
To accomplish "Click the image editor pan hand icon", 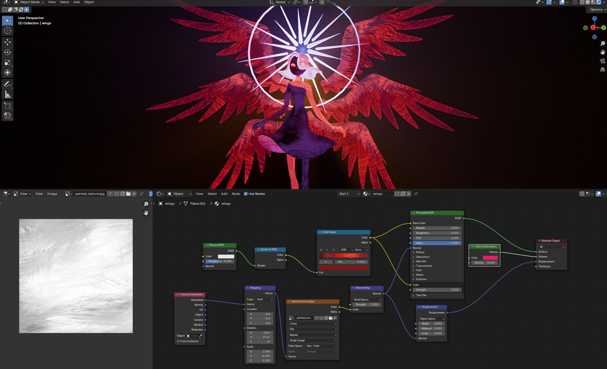I will [x=146, y=213].
